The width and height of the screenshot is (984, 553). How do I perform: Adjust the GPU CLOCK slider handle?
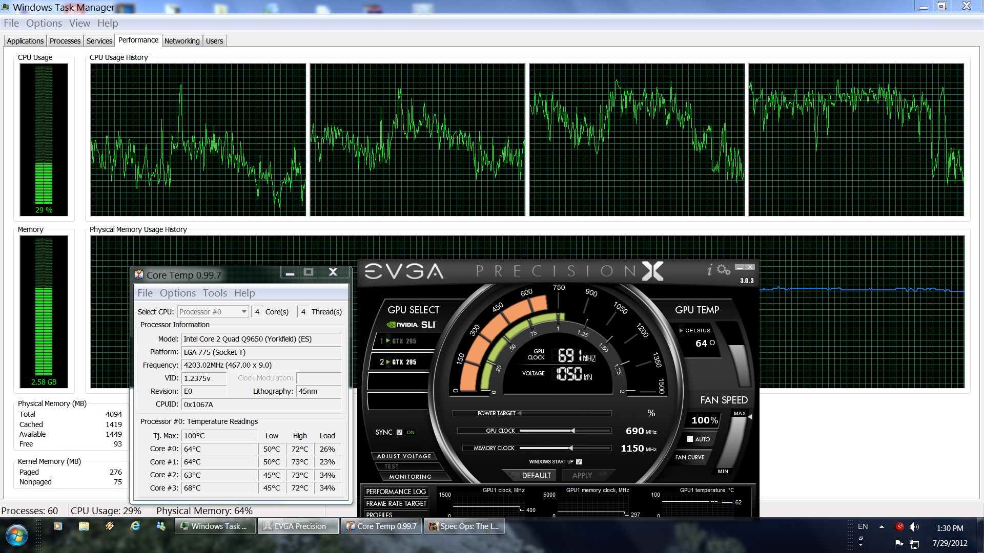point(572,431)
